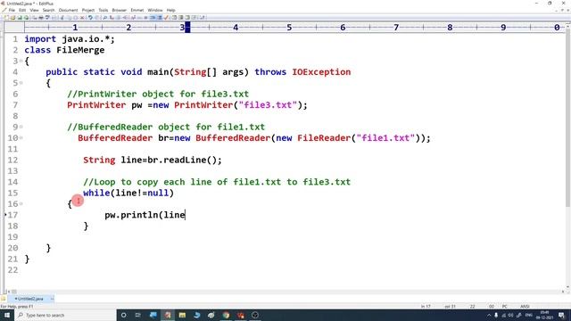The width and height of the screenshot is (571, 321).
Task: Click the directory folder icon beside document tab
Action: point(4,299)
